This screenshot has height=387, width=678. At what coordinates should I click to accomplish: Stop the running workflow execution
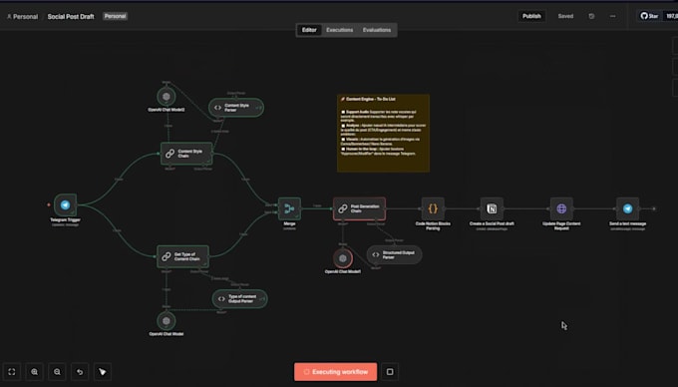(390, 372)
